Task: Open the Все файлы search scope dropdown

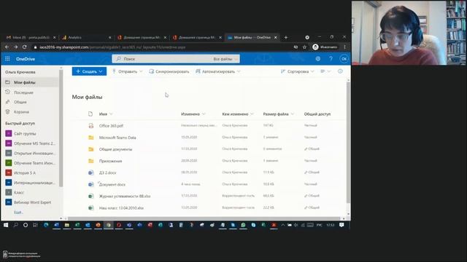Action: pos(225,59)
